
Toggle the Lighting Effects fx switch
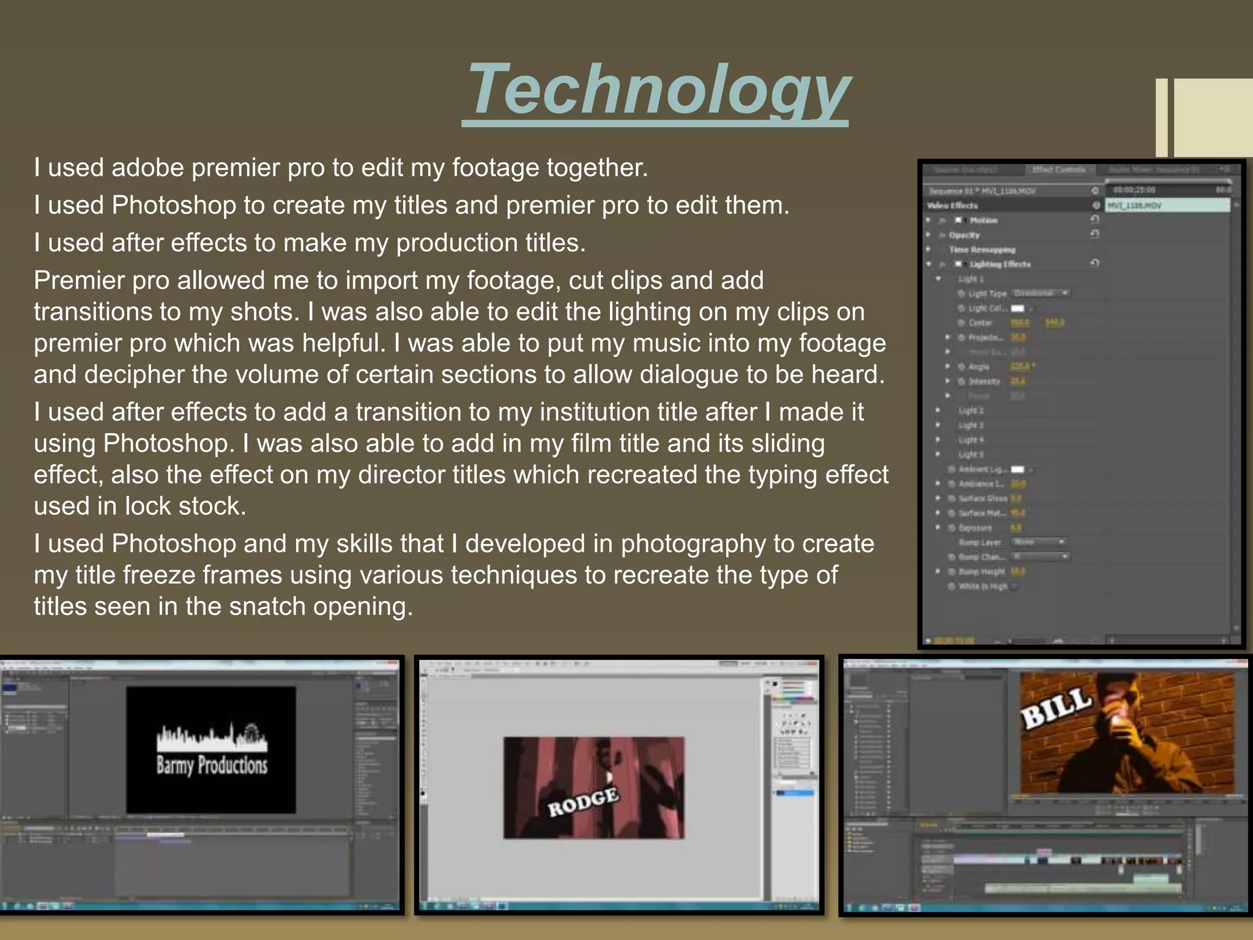point(943,264)
